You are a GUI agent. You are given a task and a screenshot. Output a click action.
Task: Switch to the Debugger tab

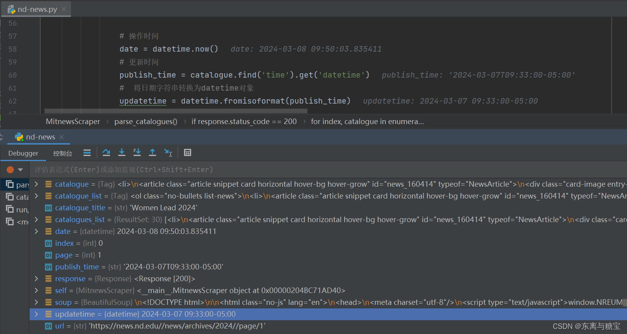[x=23, y=153]
